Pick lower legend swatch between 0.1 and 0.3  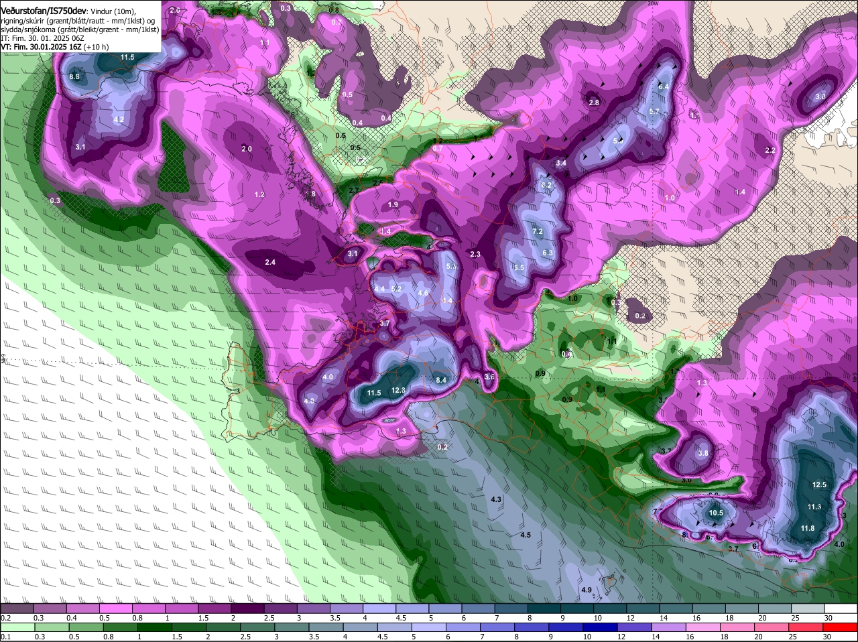tap(17, 627)
